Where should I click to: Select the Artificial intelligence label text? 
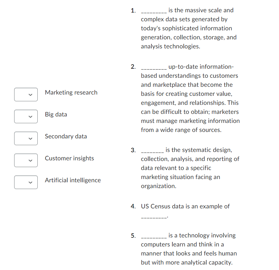(x=73, y=180)
